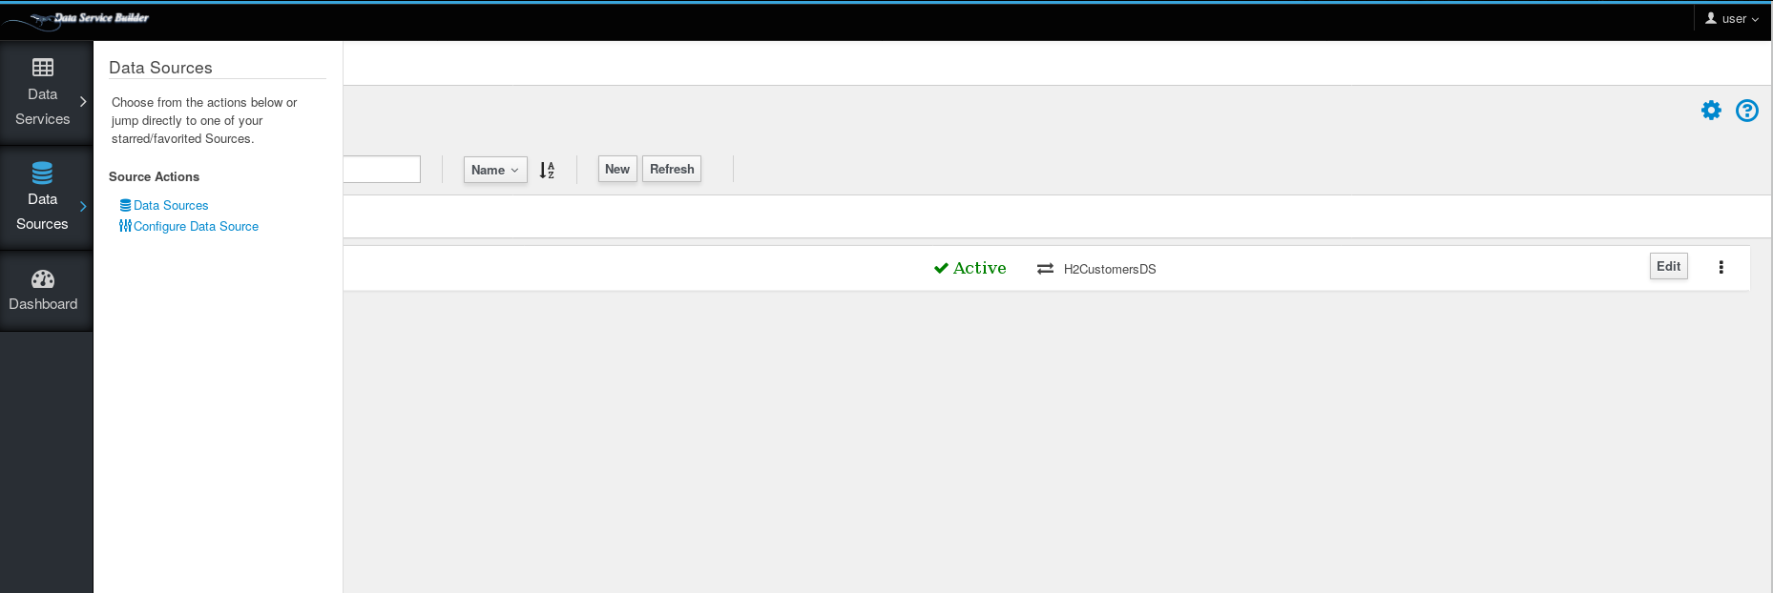Click the connection arrows icon

point(1045,269)
